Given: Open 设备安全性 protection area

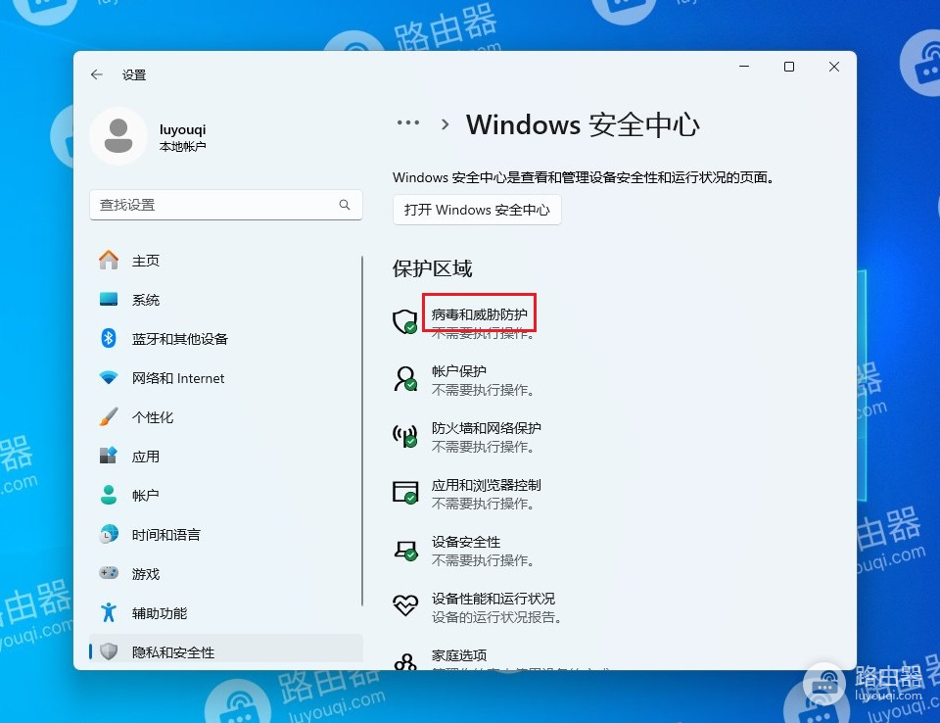Looking at the screenshot, I should [x=466, y=542].
